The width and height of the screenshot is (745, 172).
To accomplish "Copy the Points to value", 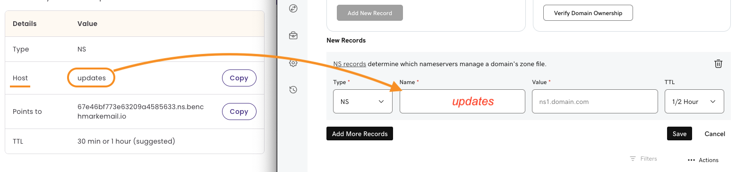I will 239,112.
